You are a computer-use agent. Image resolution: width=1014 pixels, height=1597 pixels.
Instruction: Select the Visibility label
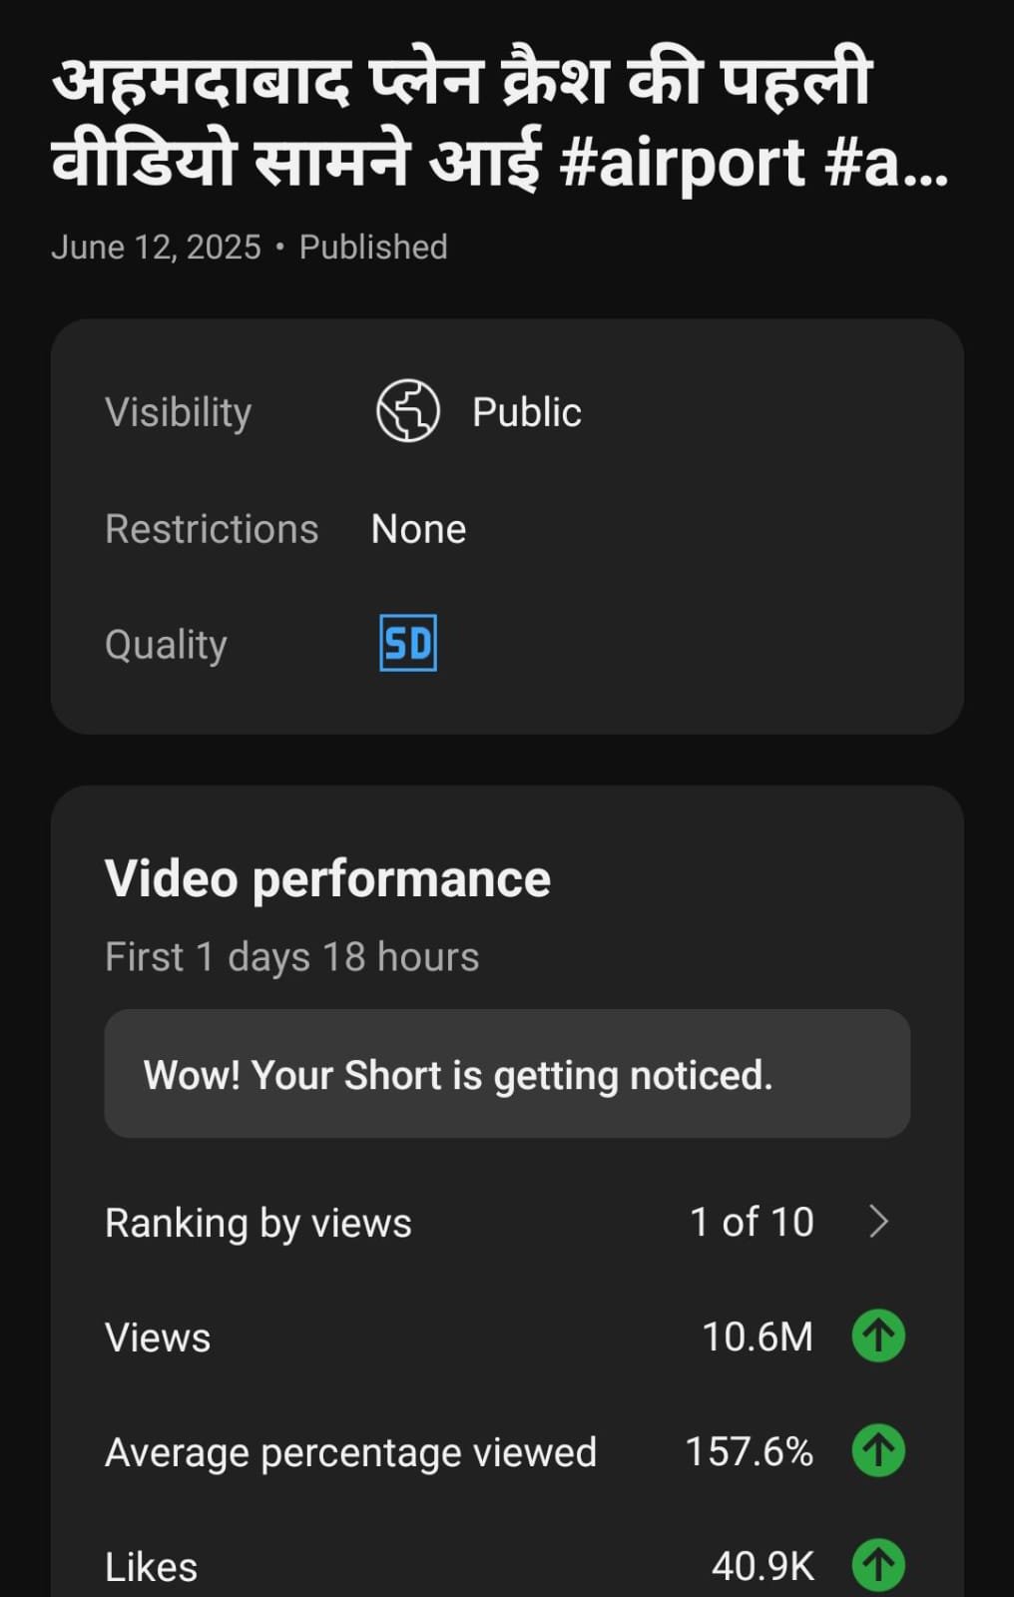coord(178,412)
